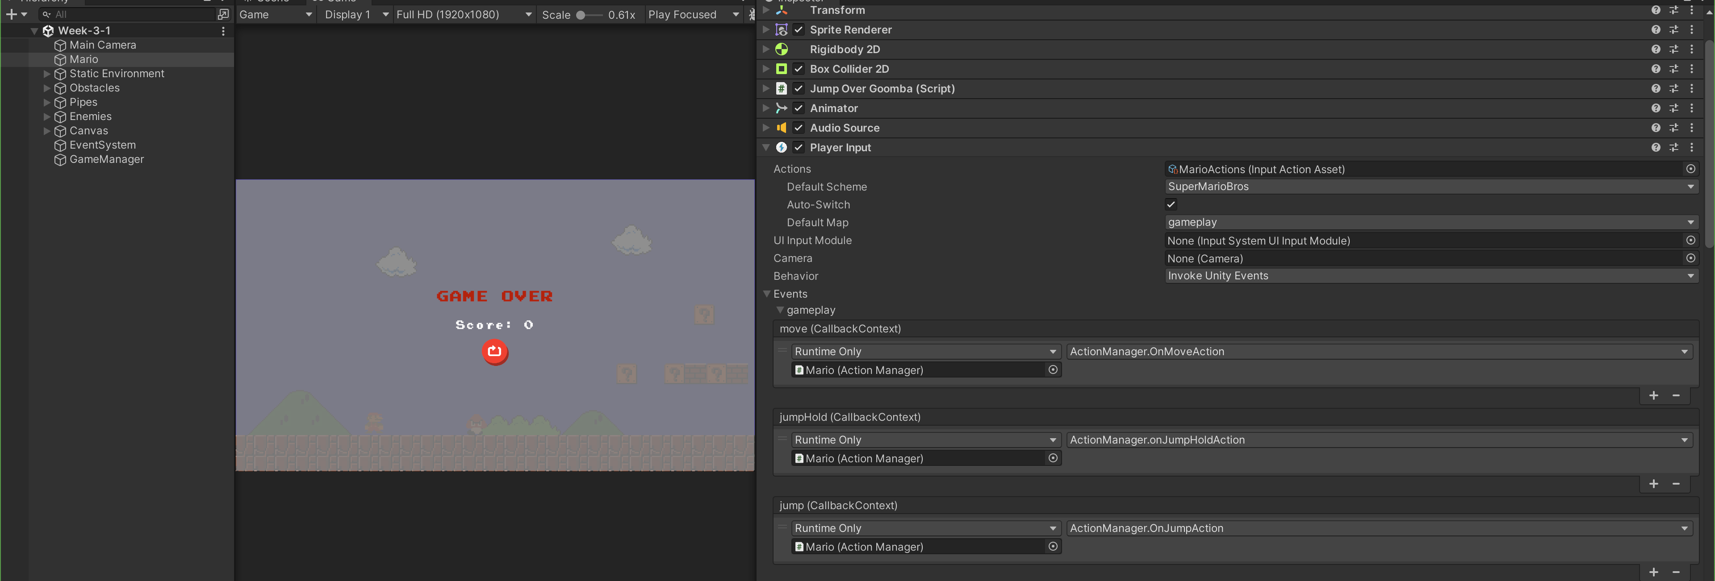The width and height of the screenshot is (1715, 581).
Task: Select Main Camera in hierarchy
Action: [103, 45]
